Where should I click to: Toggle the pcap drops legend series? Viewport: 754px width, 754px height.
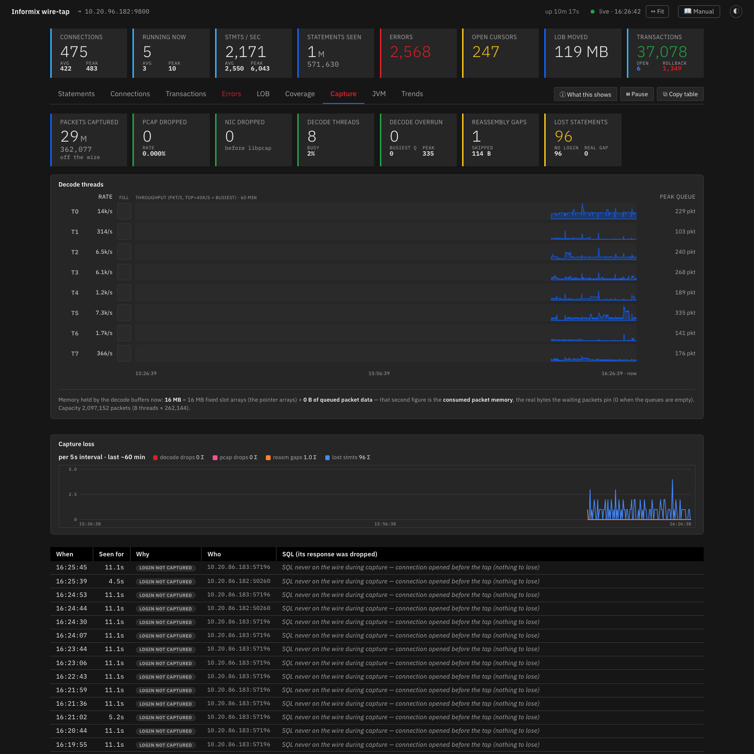click(x=235, y=457)
